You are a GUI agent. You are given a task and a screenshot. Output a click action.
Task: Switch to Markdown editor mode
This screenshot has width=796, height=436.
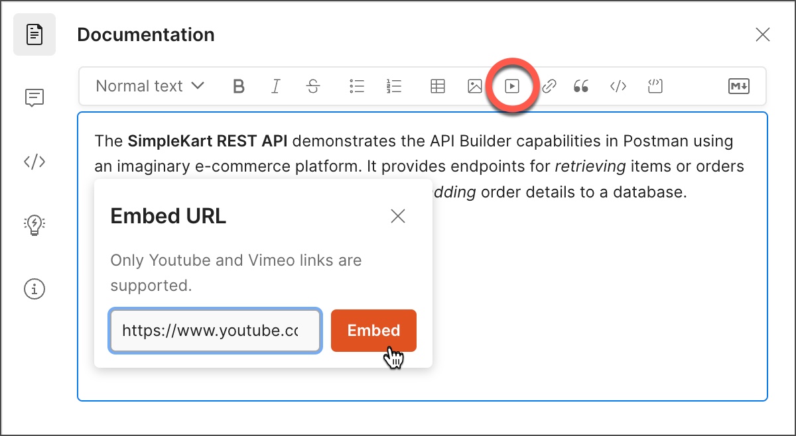(738, 86)
